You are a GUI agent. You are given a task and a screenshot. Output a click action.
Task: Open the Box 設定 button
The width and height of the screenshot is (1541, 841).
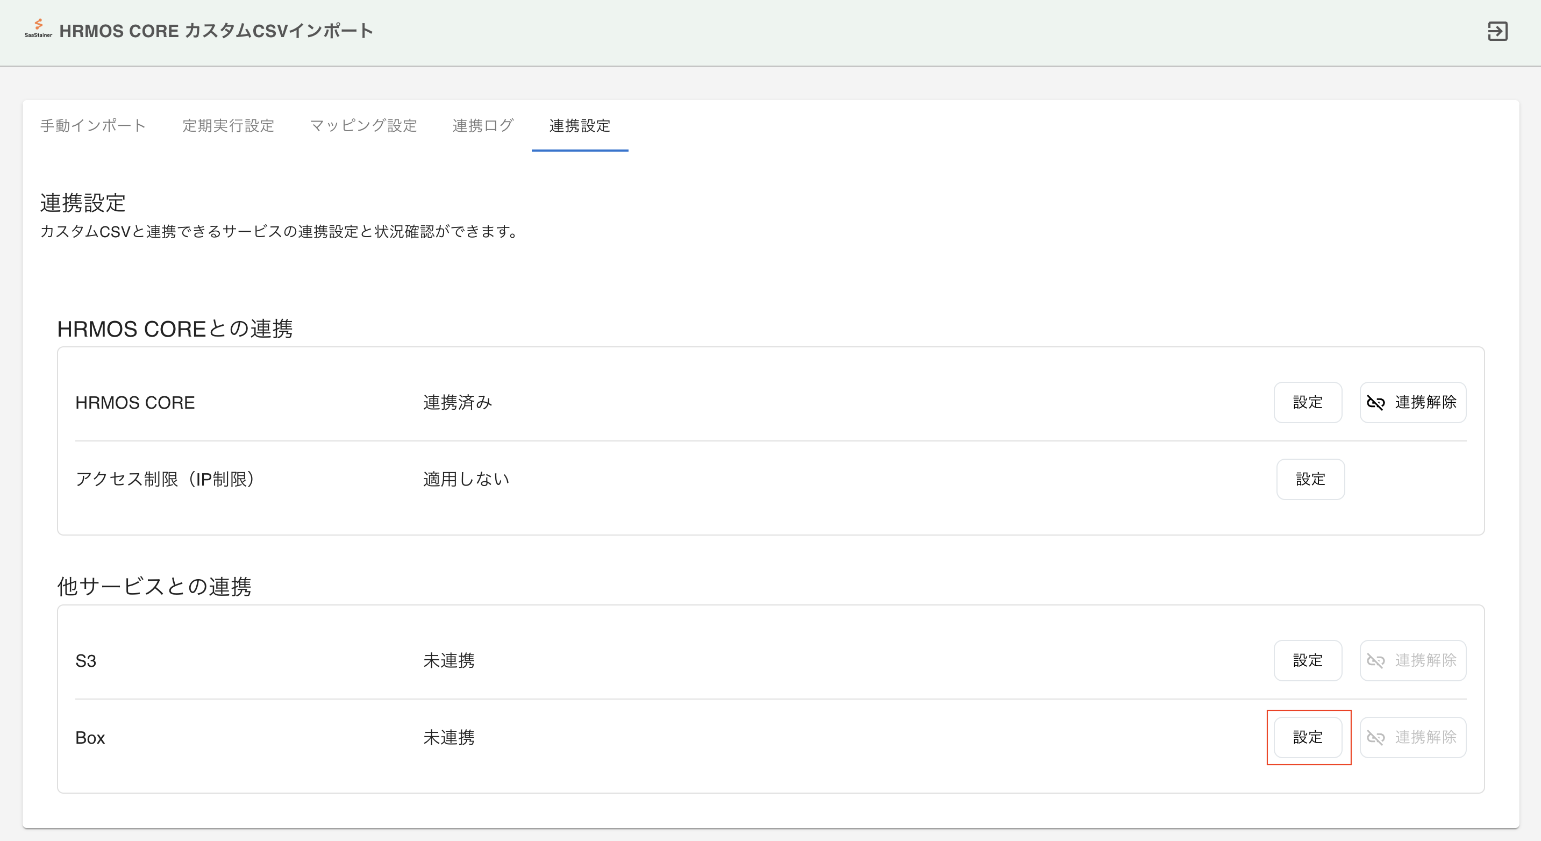tap(1307, 737)
